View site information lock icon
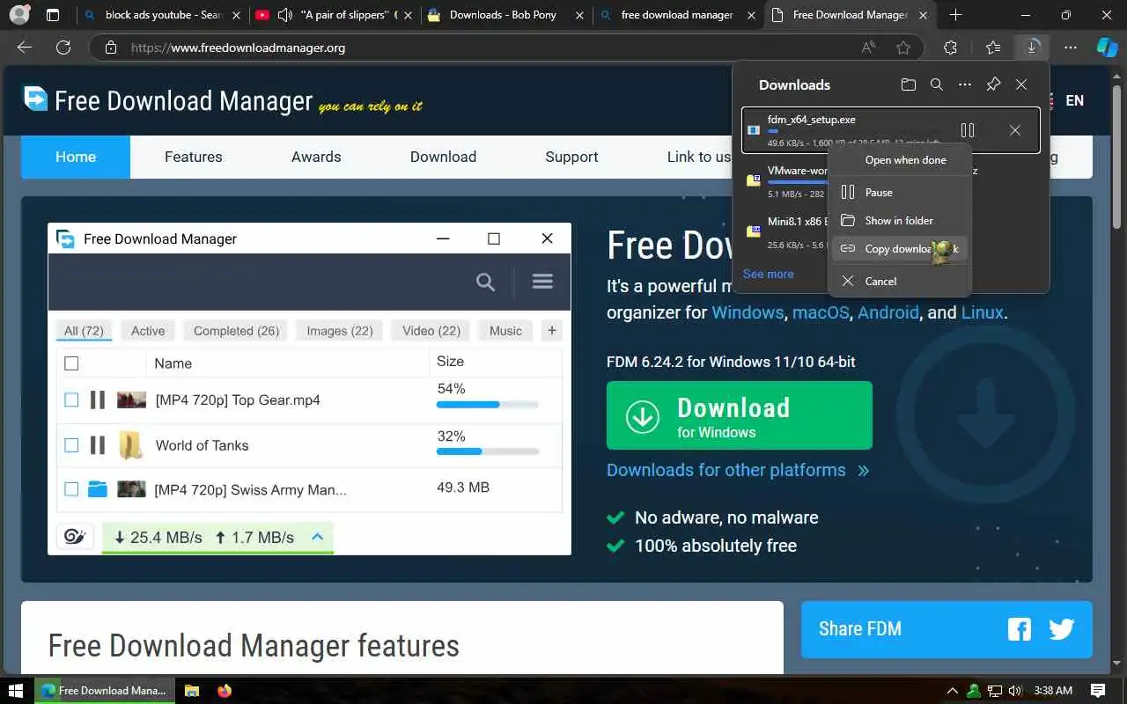Screen dimensions: 1127x704 coord(110,48)
